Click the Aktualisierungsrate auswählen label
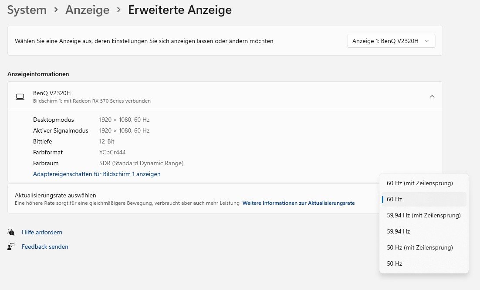 55,195
